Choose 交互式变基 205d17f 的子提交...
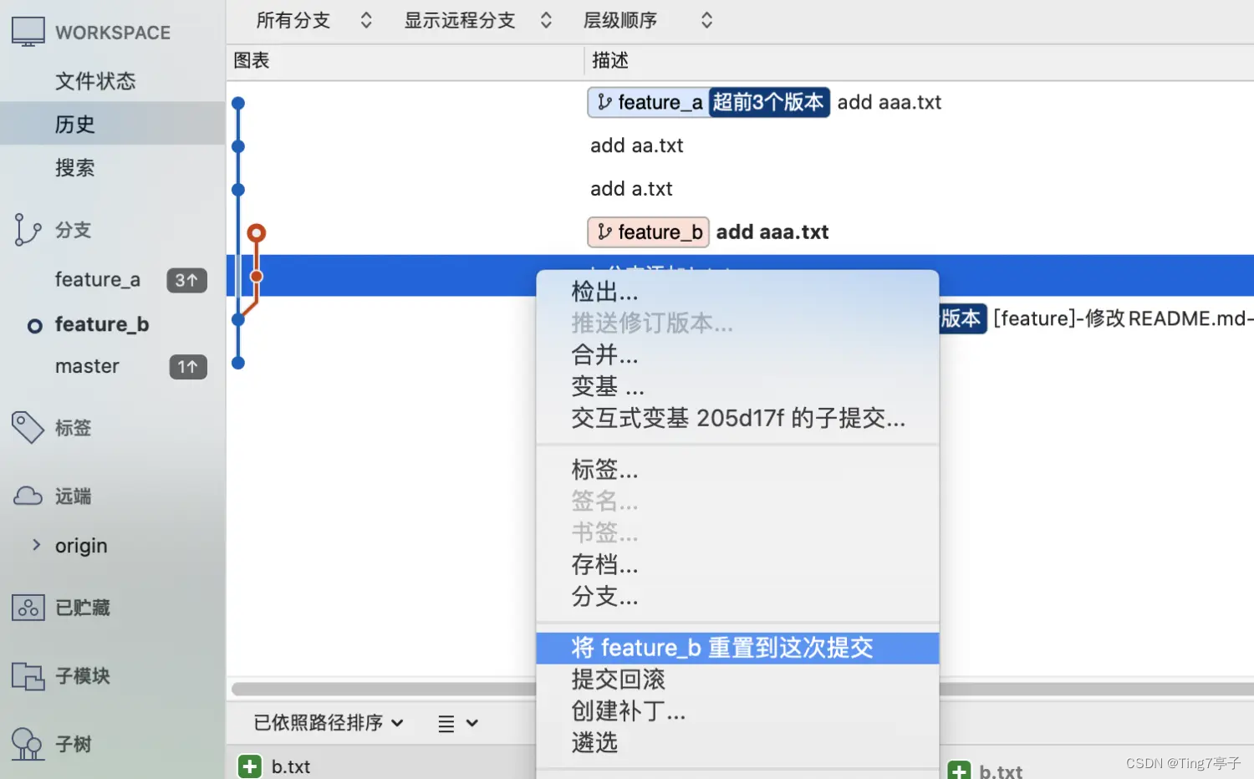 click(737, 418)
